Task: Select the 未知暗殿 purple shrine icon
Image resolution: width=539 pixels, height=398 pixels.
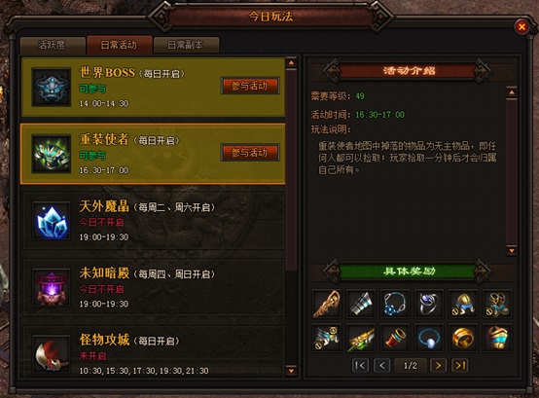Action: (52, 287)
